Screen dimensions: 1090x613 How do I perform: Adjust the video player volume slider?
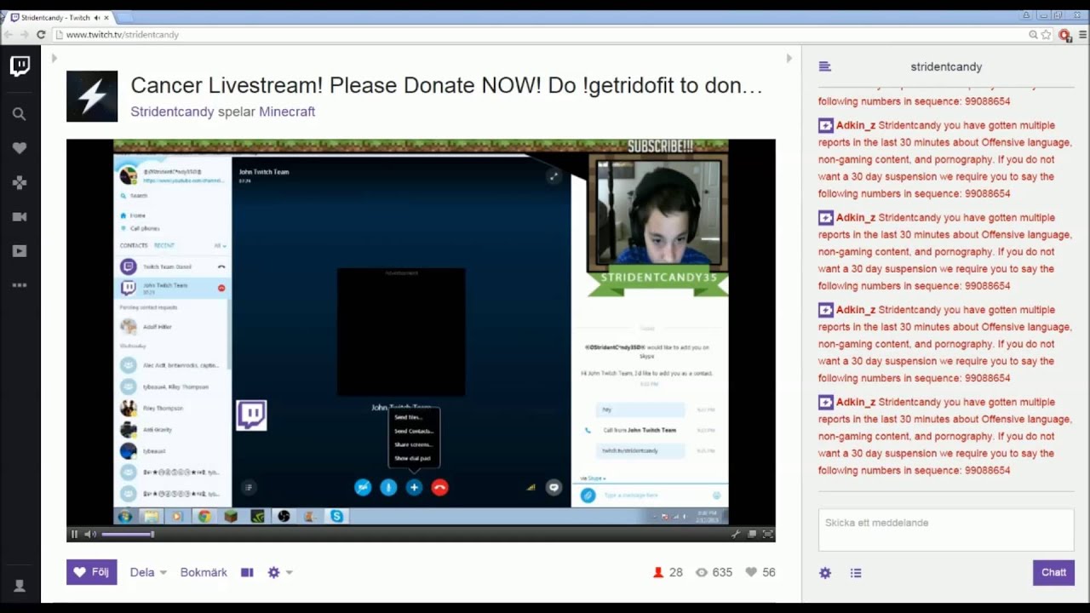pyautogui.click(x=128, y=534)
